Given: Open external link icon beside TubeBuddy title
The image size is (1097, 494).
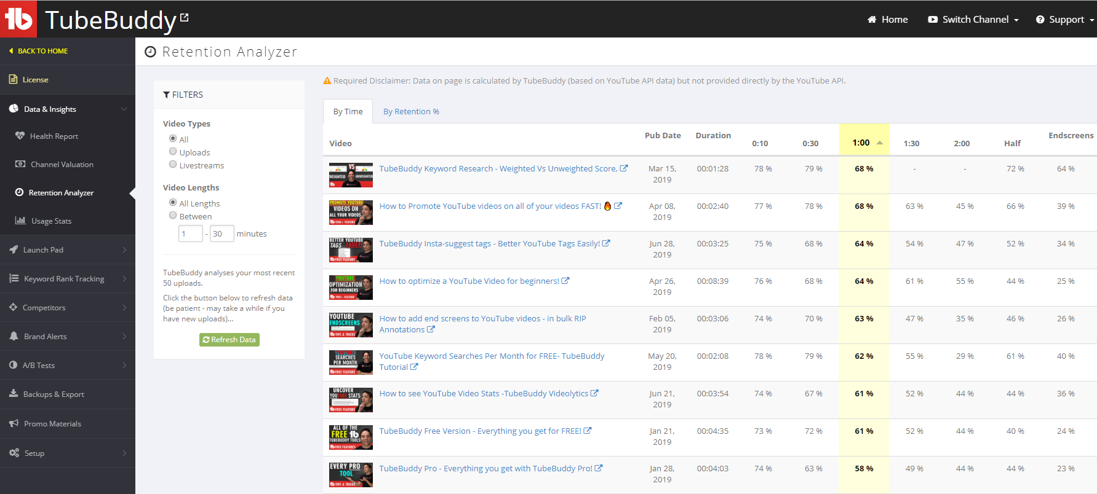Looking at the screenshot, I should point(184,18).
